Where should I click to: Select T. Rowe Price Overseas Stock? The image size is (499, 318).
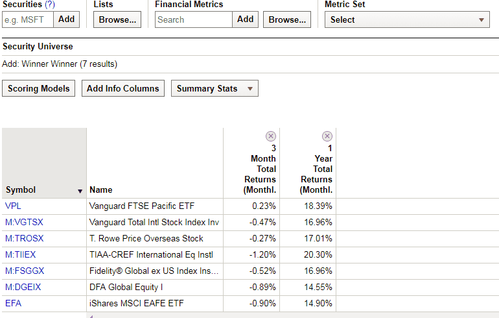coord(146,238)
